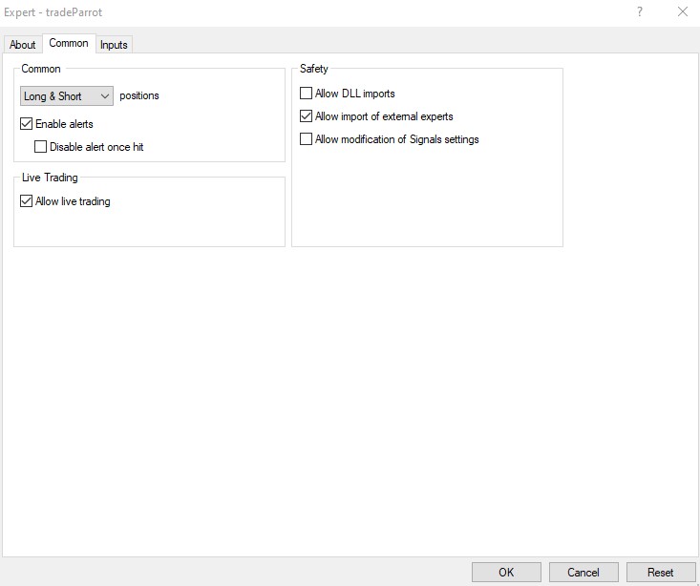
Task: Click the Enable alerts label text
Action: (x=64, y=124)
